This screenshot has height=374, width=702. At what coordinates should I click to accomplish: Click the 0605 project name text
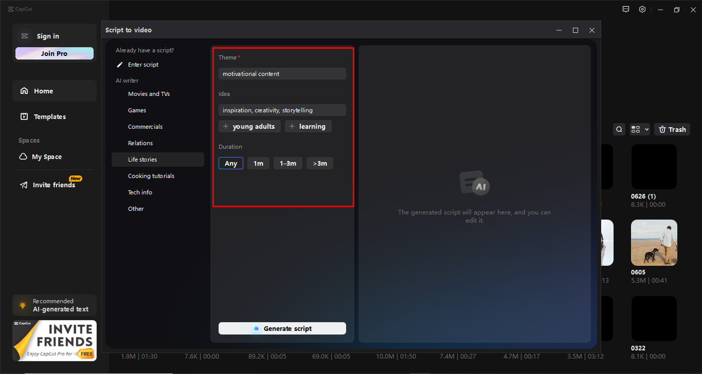pyautogui.click(x=638, y=272)
